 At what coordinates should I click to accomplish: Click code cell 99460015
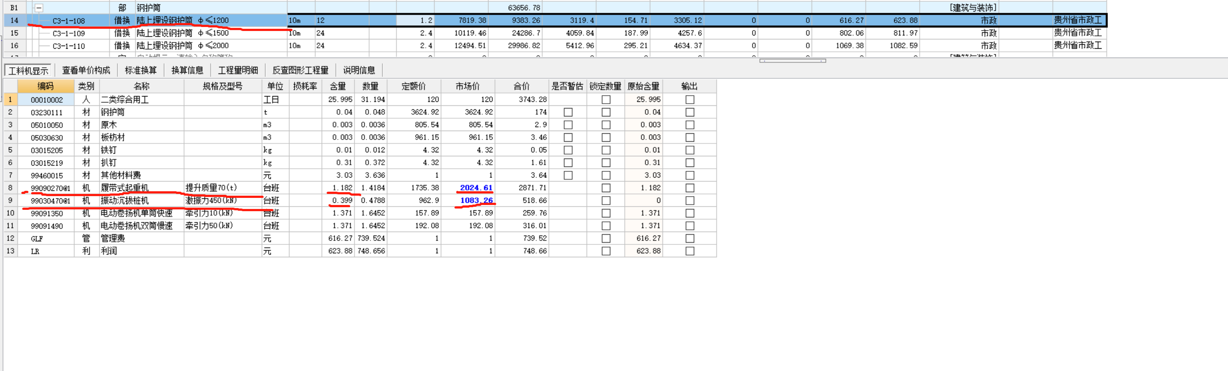pos(47,175)
